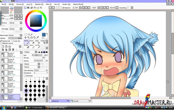Enable the Layer clip checkbox
This screenshot has width=174, height=110.
tap(12, 41)
